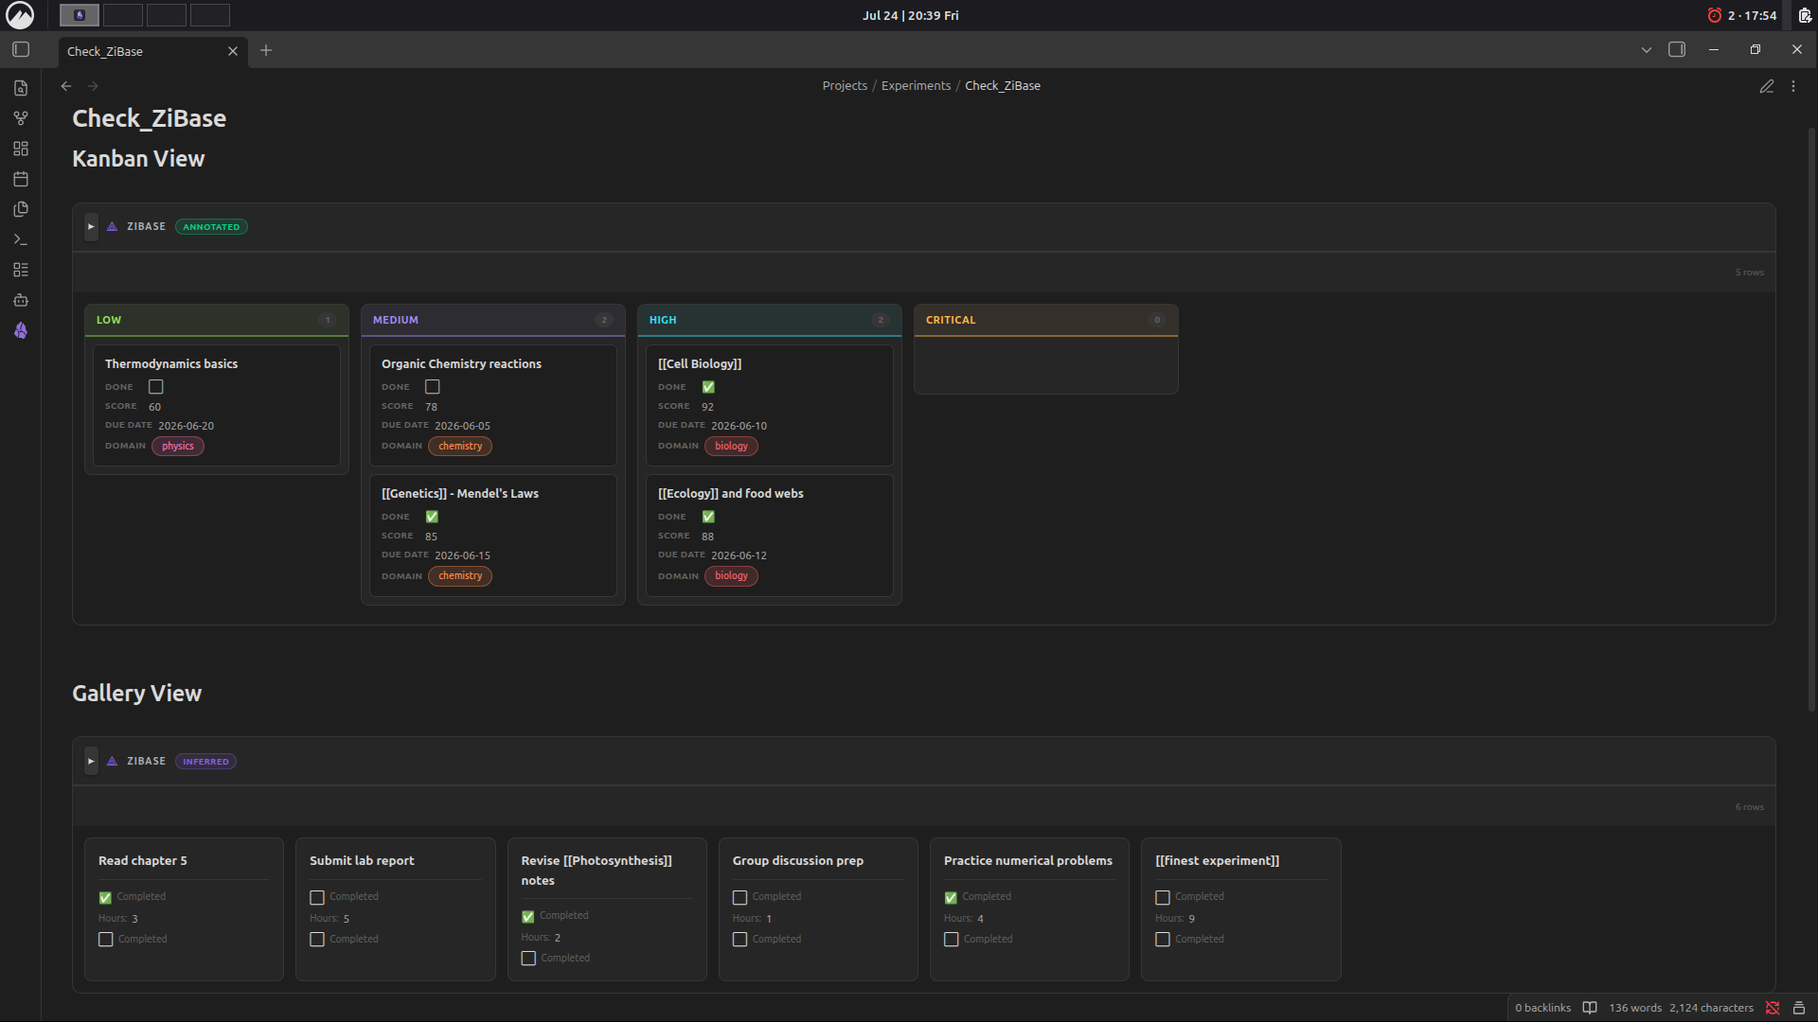The image size is (1818, 1022).
Task: Navigate back with the left arrow
Action: 66,86
